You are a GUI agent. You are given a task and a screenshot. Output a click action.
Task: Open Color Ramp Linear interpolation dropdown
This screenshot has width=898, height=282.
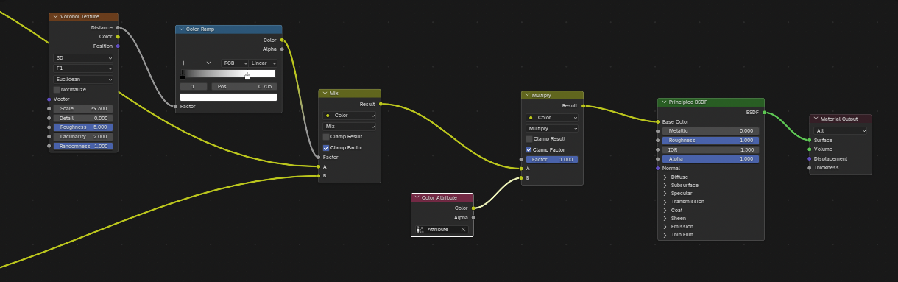[x=263, y=63]
